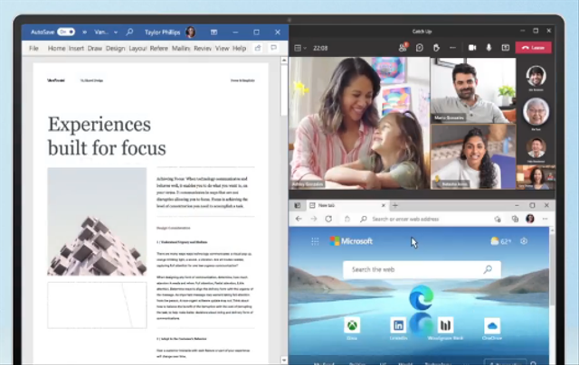Select the New tab tab in Edge
Image resolution: width=579 pixels, height=365 pixels.
[347, 205]
